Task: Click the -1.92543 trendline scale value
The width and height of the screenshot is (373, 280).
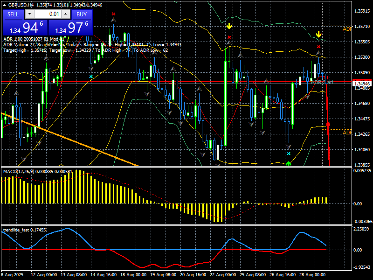Action: pos(362,267)
